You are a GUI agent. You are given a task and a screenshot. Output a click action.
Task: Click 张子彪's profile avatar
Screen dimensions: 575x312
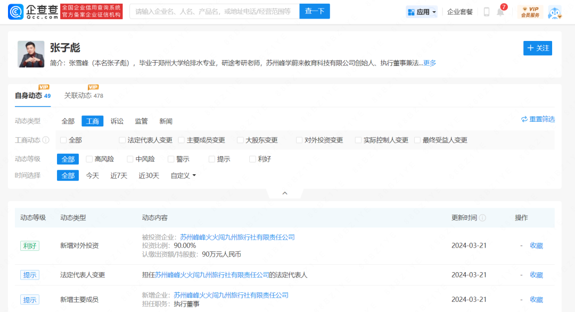click(x=31, y=55)
